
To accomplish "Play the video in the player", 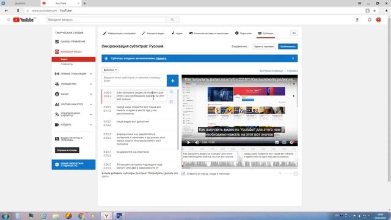I will (189, 142).
